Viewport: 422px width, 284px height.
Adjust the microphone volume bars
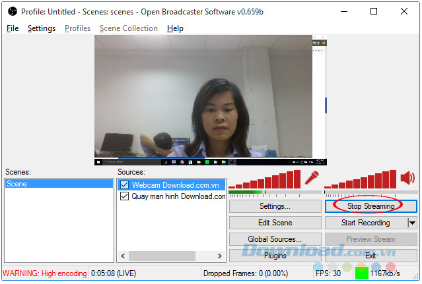265,179
